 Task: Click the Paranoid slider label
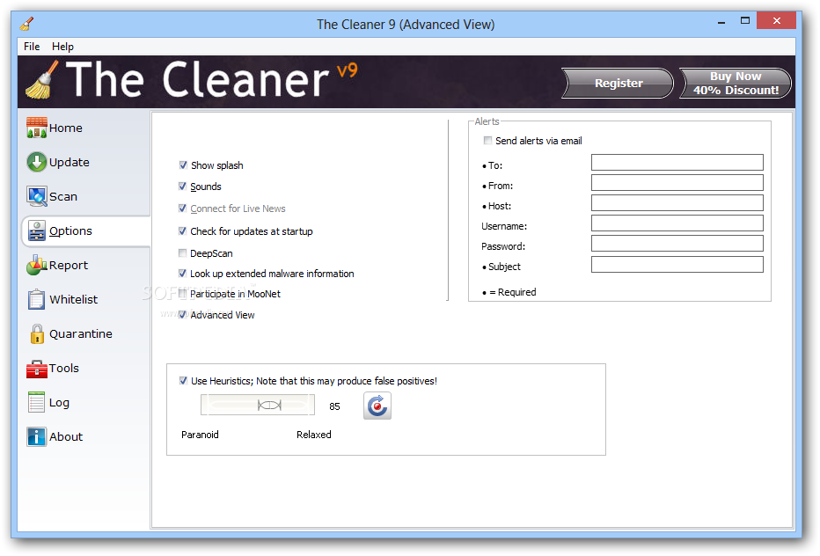coord(200,435)
